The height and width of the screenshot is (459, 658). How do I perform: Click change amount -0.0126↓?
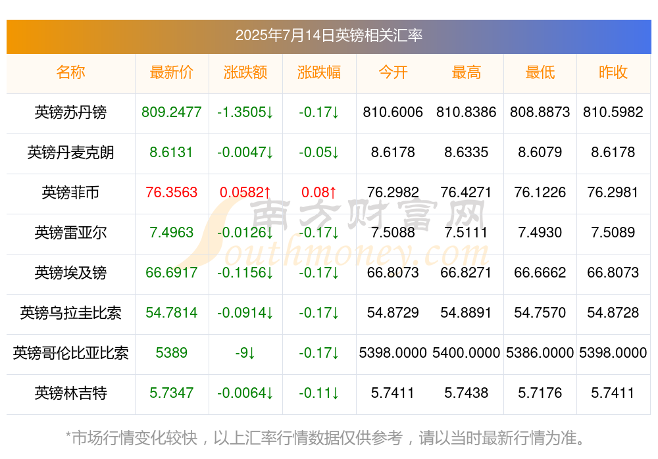[x=245, y=232]
